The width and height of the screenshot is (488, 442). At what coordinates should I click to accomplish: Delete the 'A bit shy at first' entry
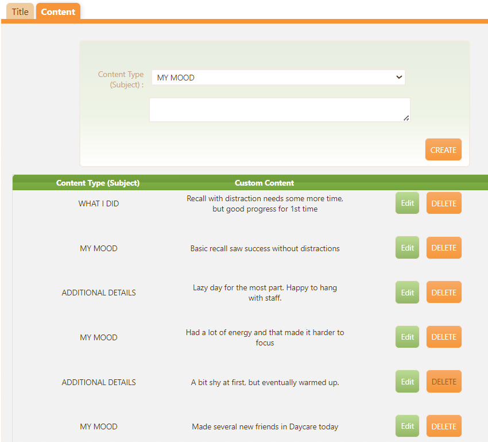[x=444, y=382]
